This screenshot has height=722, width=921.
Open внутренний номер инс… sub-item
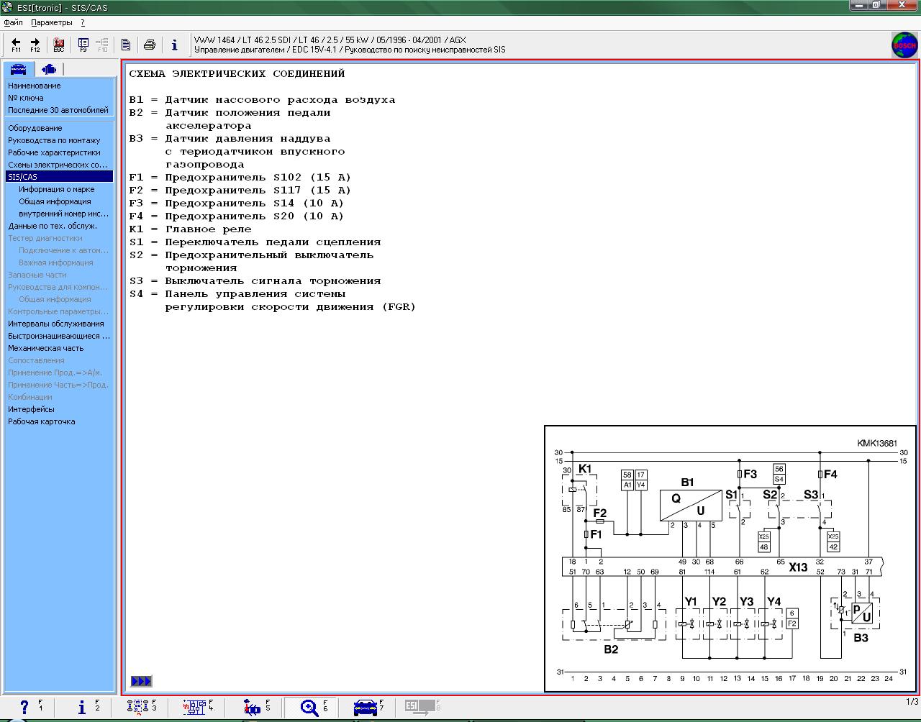(x=63, y=214)
